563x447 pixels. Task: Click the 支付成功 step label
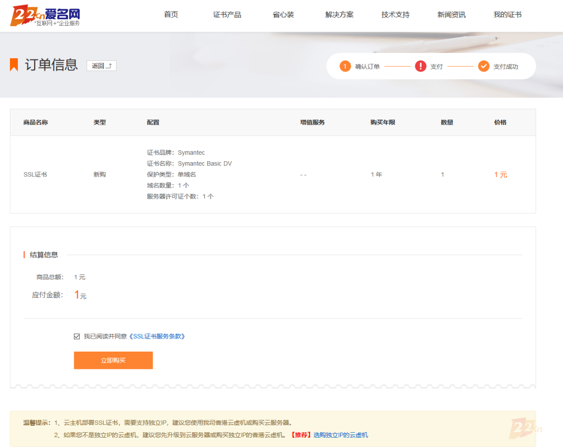pyautogui.click(x=506, y=66)
